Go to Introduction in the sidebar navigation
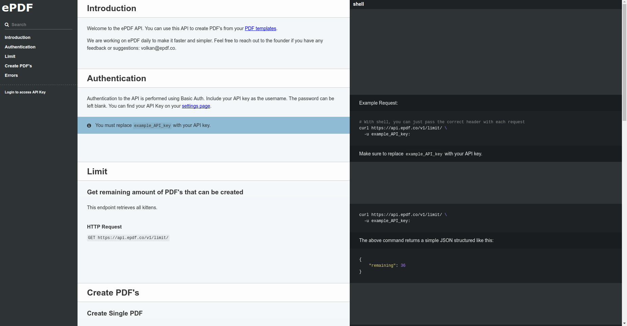Viewport: 627px width, 326px height. [x=18, y=38]
